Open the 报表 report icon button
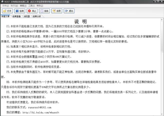 (x=45, y=11)
